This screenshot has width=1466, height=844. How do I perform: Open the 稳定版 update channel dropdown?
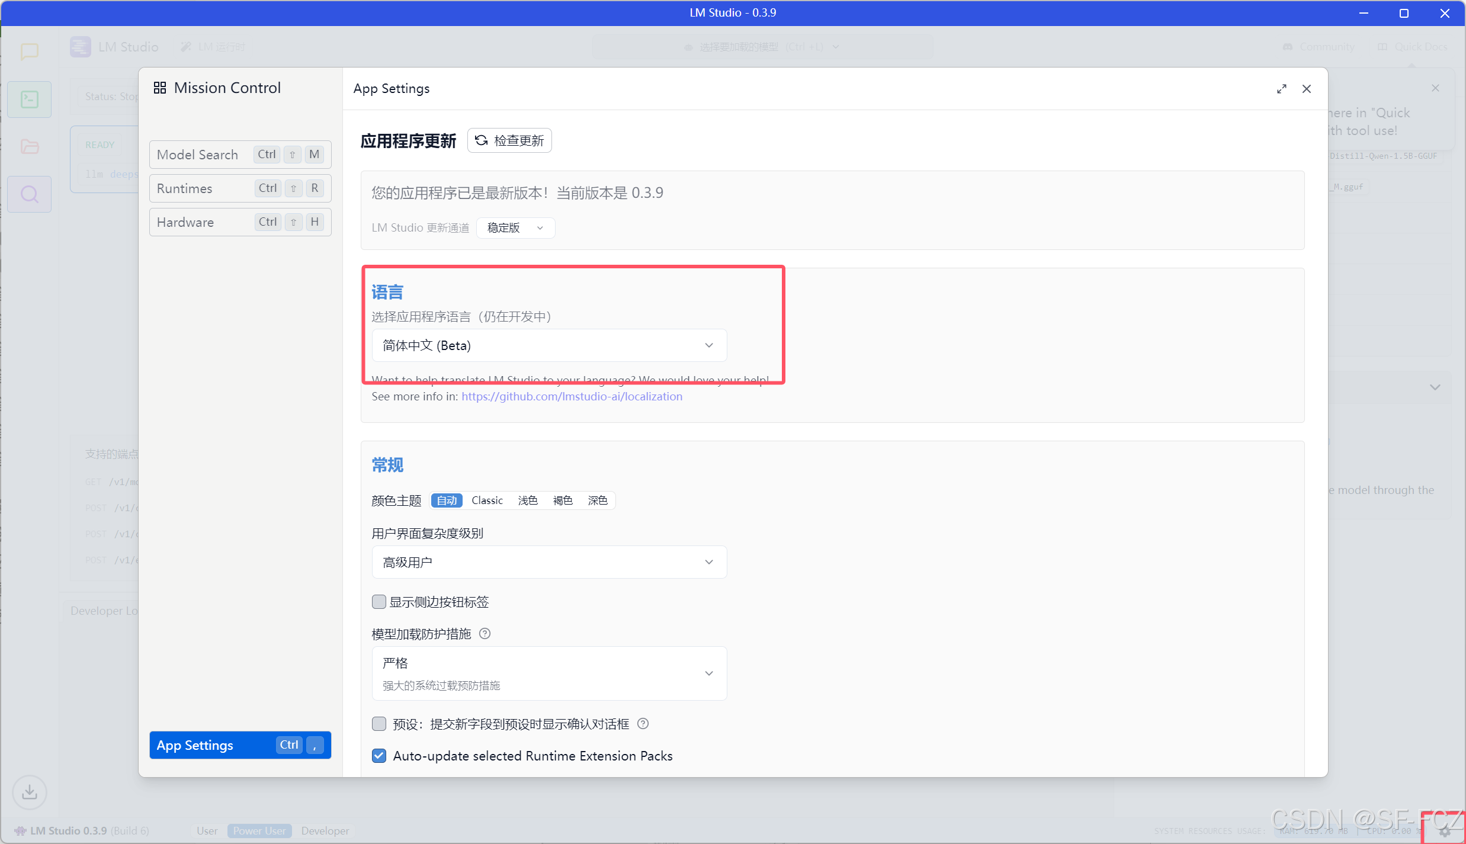tap(515, 228)
